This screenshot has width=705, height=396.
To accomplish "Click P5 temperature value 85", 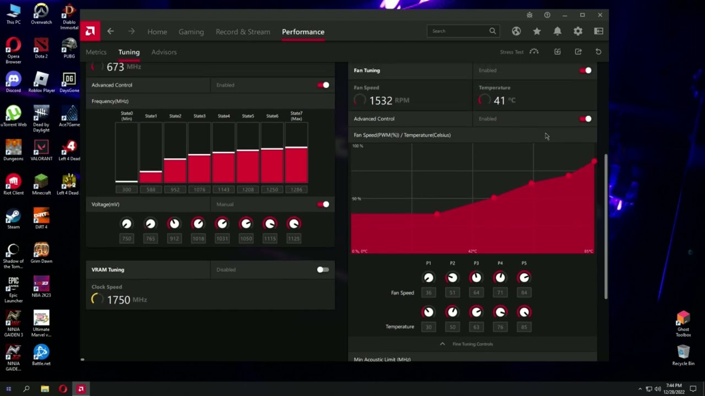I will 524,327.
